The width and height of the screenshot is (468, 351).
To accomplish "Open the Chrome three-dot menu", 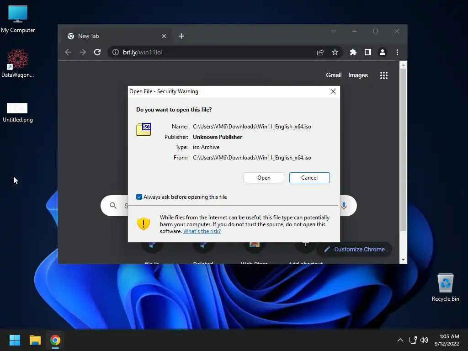I will pos(397,52).
